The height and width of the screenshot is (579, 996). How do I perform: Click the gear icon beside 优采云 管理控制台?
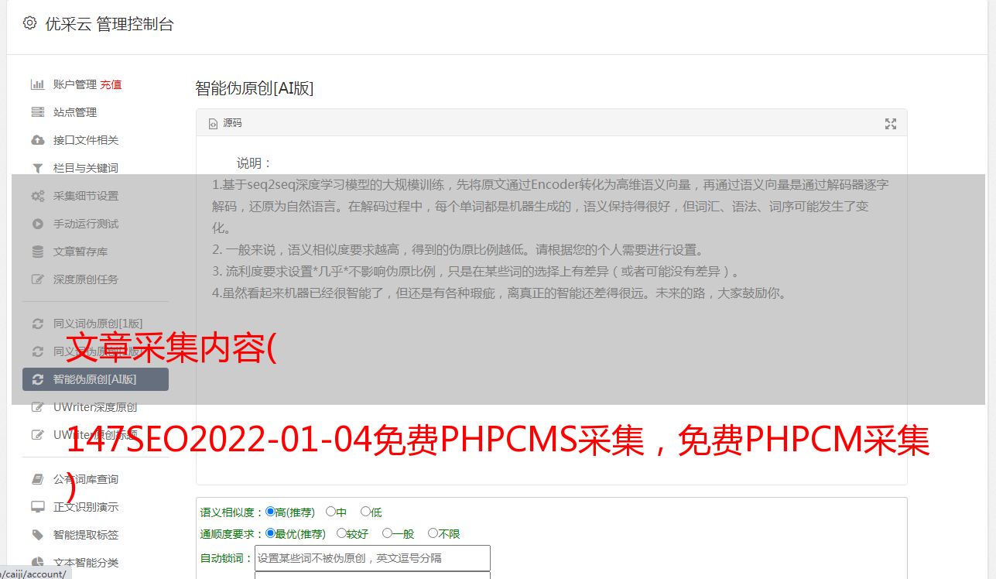click(29, 23)
